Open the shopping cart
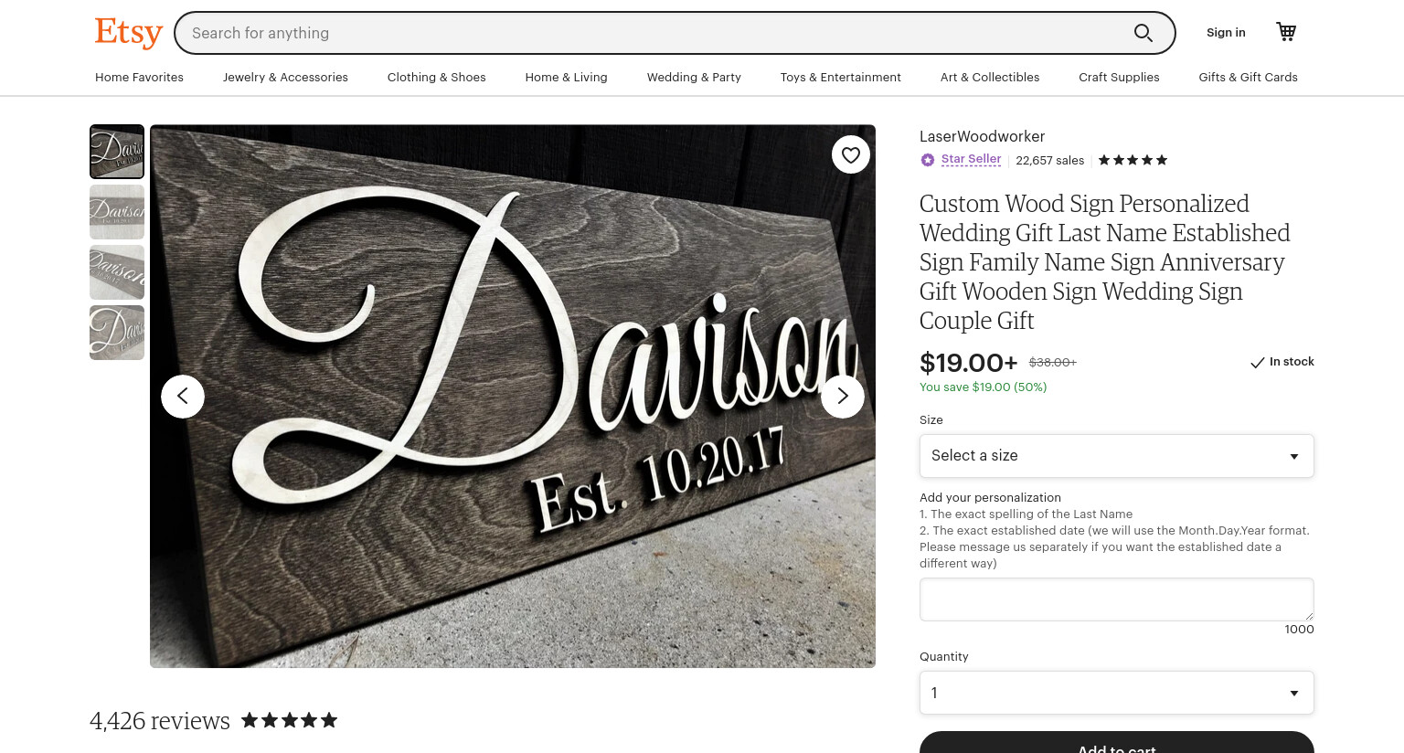 click(x=1286, y=32)
